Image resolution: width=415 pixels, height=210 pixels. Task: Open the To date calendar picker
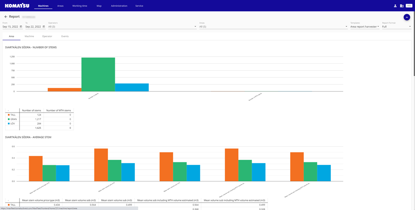click(44, 27)
